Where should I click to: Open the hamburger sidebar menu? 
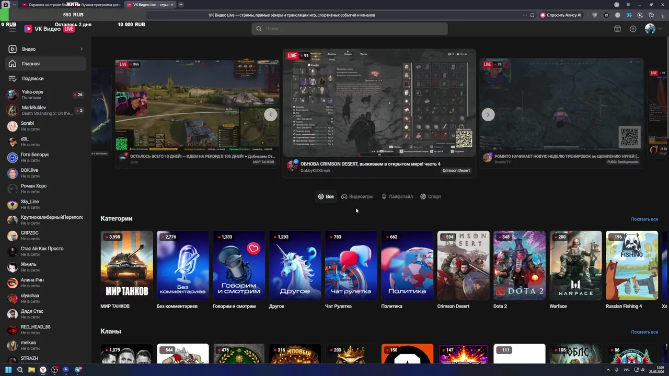click(12, 29)
